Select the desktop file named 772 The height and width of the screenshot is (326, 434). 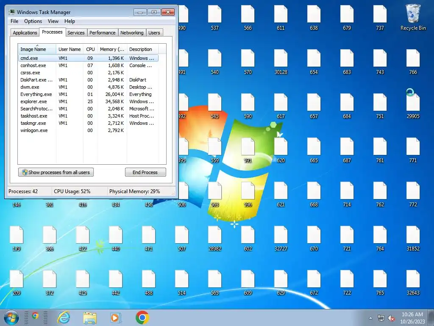(x=413, y=194)
